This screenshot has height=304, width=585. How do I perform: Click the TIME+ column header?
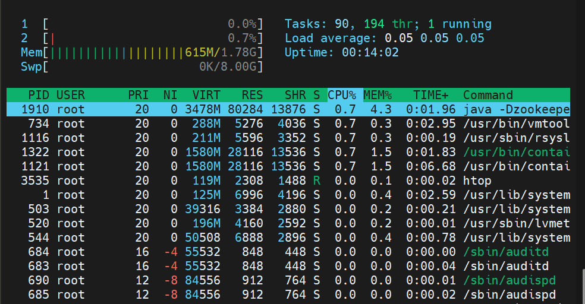click(x=432, y=95)
